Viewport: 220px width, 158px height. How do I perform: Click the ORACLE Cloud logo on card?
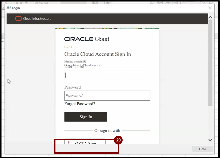click(x=86, y=39)
